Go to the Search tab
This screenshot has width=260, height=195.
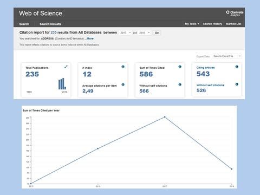24,24
